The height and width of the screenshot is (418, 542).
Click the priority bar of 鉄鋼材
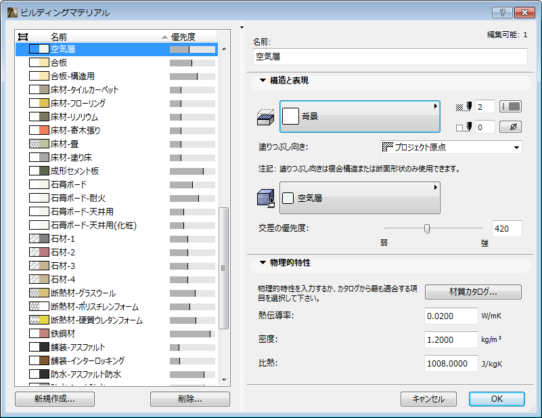click(192, 334)
